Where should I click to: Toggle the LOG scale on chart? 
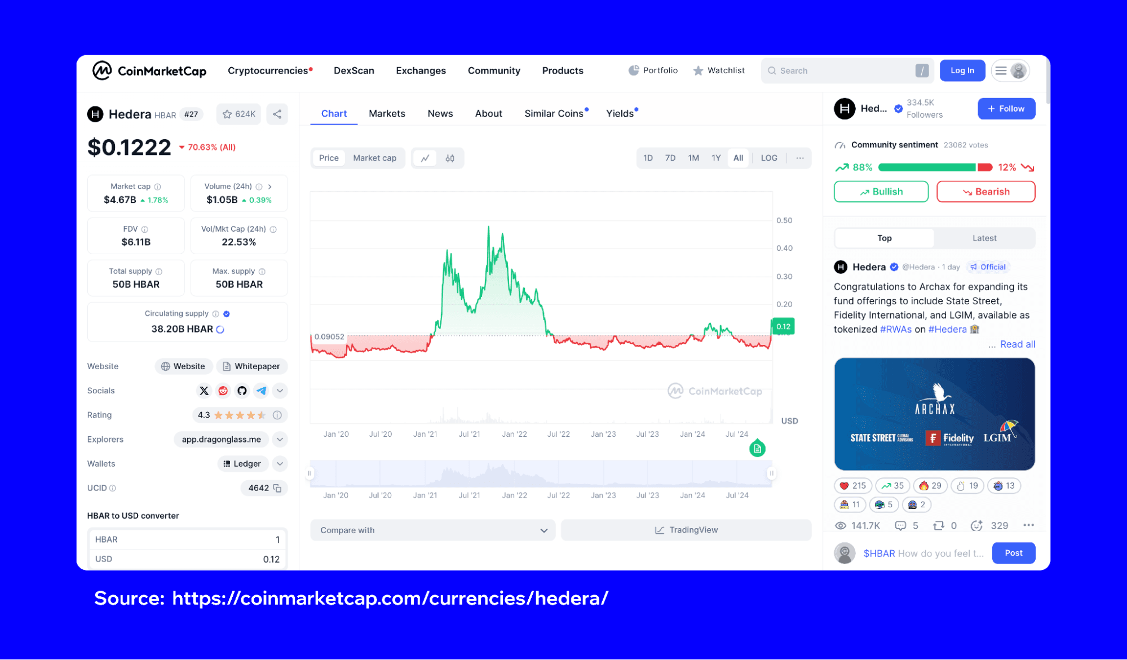point(770,158)
